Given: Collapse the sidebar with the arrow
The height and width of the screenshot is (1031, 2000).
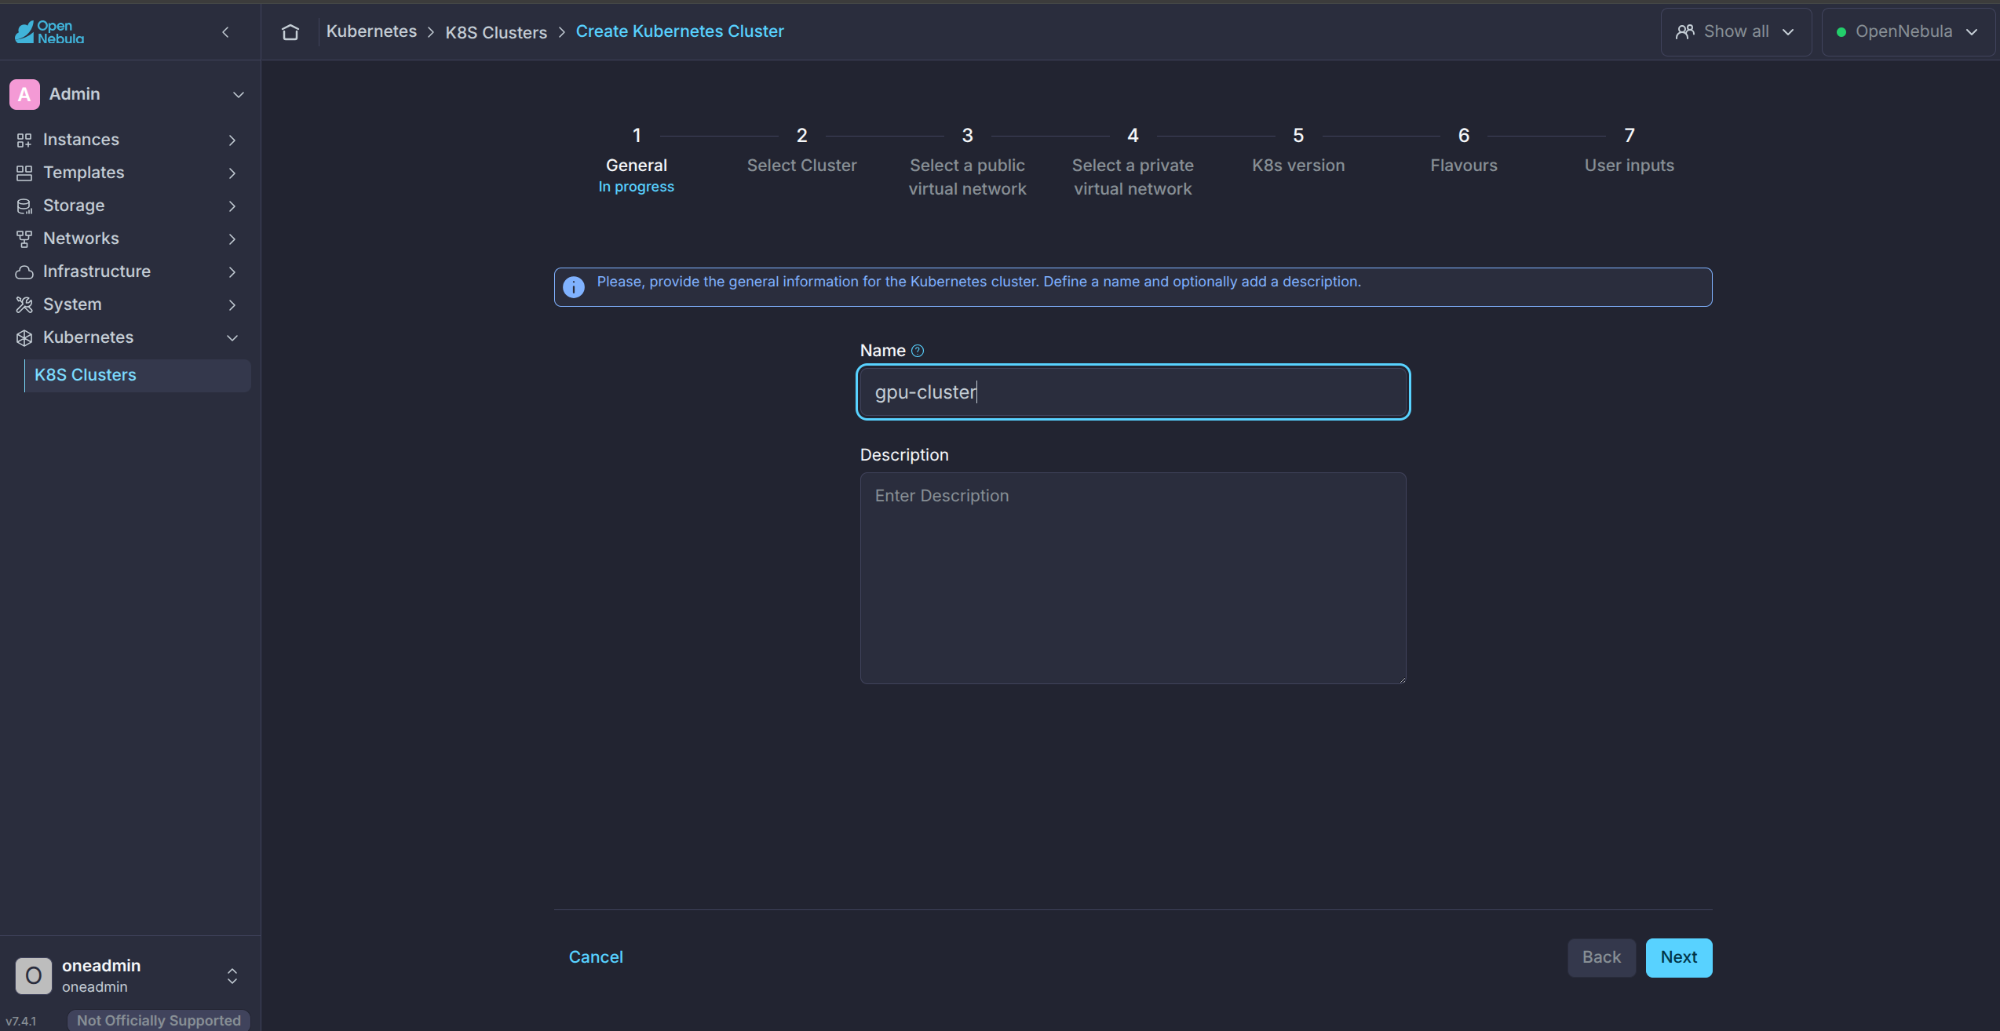Looking at the screenshot, I should coord(225,32).
